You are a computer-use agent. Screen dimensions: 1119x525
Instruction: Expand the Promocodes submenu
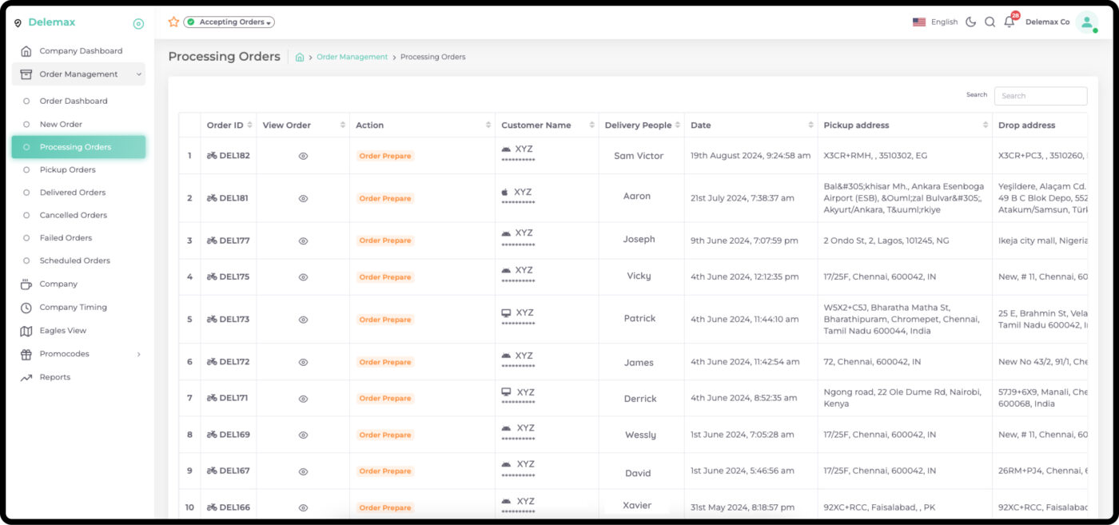pos(138,354)
